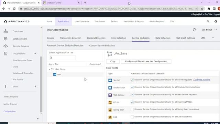220x124 pixels.
Task: Click the Database Calls sidebar icon
Action: pyautogui.click(x=5, y=39)
